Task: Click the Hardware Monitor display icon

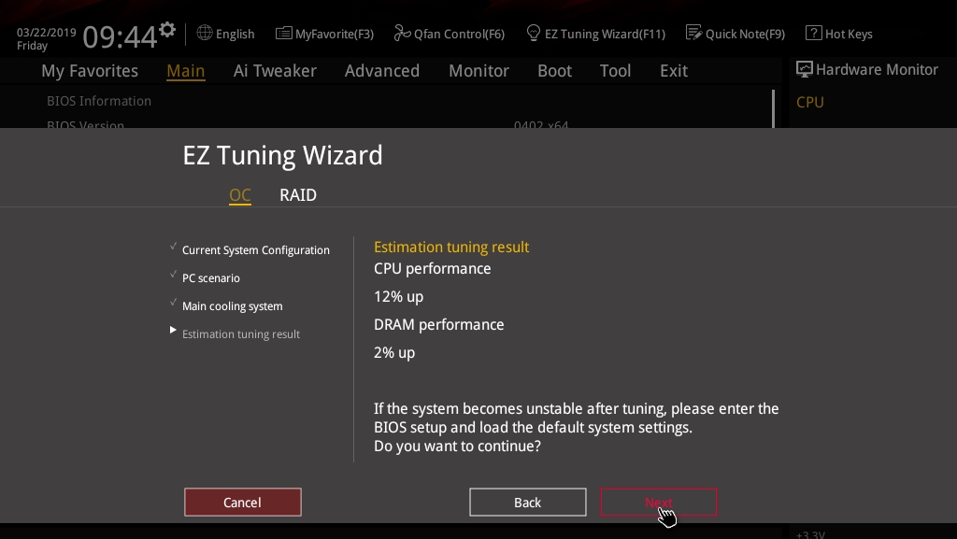Action: point(804,69)
